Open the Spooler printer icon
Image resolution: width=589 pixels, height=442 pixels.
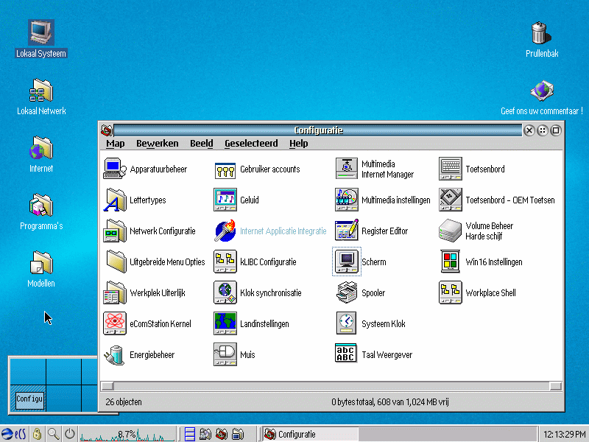point(346,292)
